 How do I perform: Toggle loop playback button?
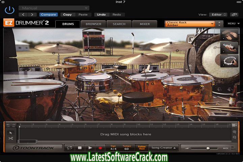click(x=70, y=148)
